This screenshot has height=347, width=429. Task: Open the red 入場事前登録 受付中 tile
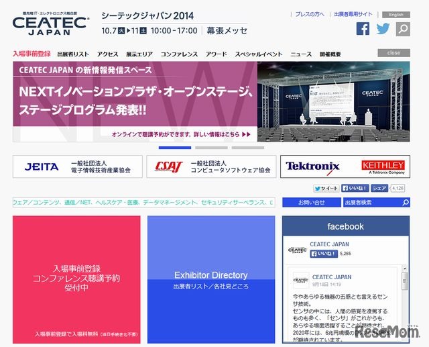click(76, 279)
